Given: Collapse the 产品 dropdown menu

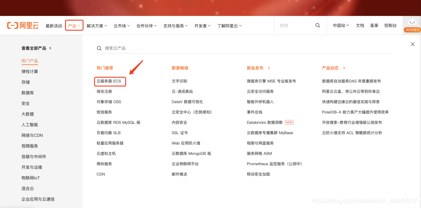Looking at the screenshot, I should (74, 26).
